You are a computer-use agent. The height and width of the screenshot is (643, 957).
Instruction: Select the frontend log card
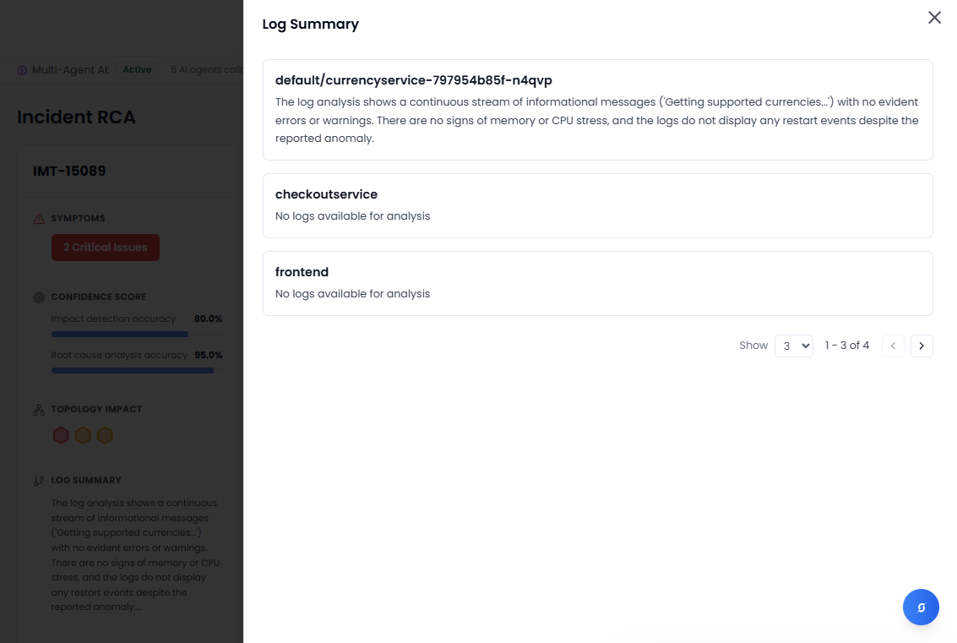click(x=597, y=283)
